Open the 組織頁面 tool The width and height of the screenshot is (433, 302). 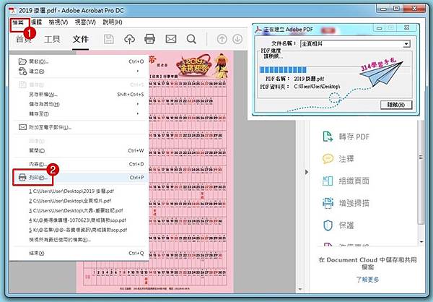coord(346,181)
